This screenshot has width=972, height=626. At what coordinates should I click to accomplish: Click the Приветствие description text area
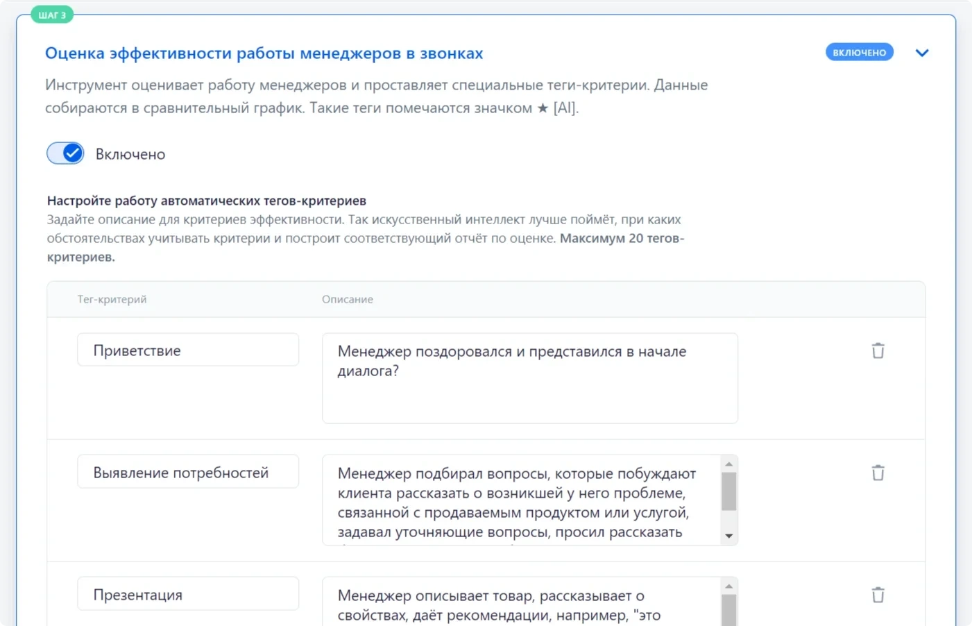point(529,378)
